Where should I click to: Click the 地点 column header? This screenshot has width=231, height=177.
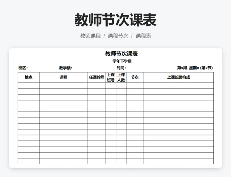click(28, 77)
